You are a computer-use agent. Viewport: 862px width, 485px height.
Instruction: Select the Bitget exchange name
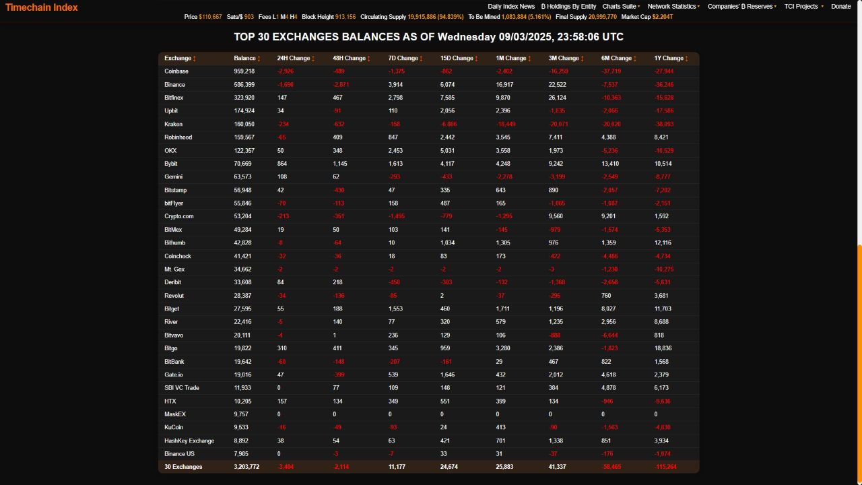172,309
